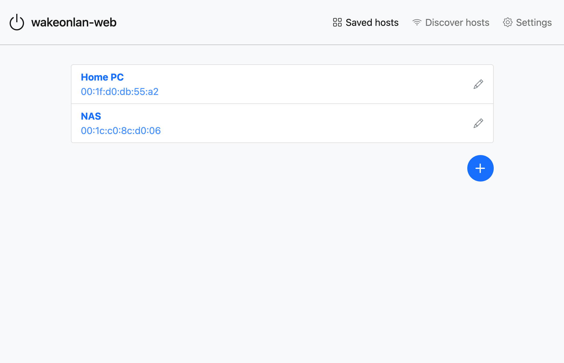Viewport: 564px width, 363px height.
Task: Click the wakeonlan-web logo
Action: click(x=17, y=22)
